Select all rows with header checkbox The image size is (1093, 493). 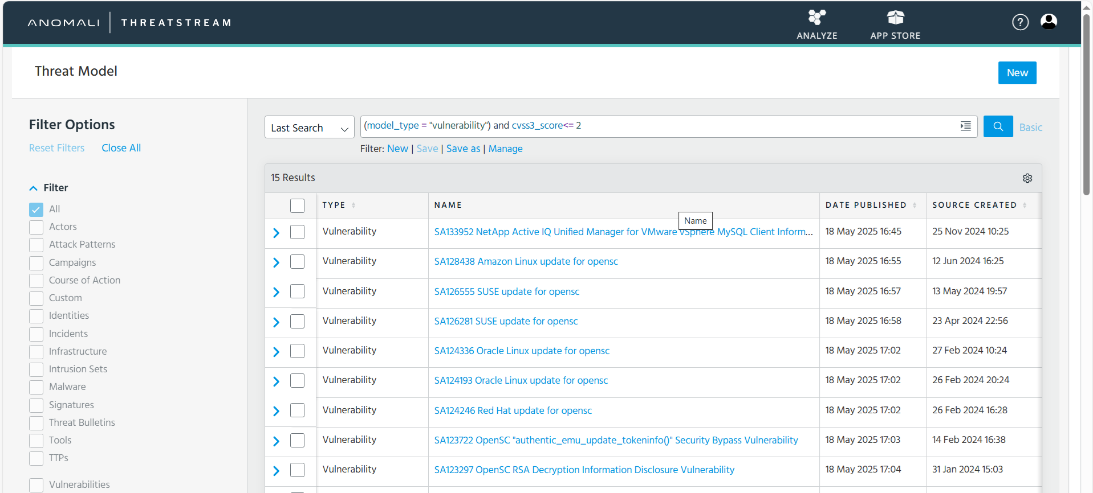297,206
